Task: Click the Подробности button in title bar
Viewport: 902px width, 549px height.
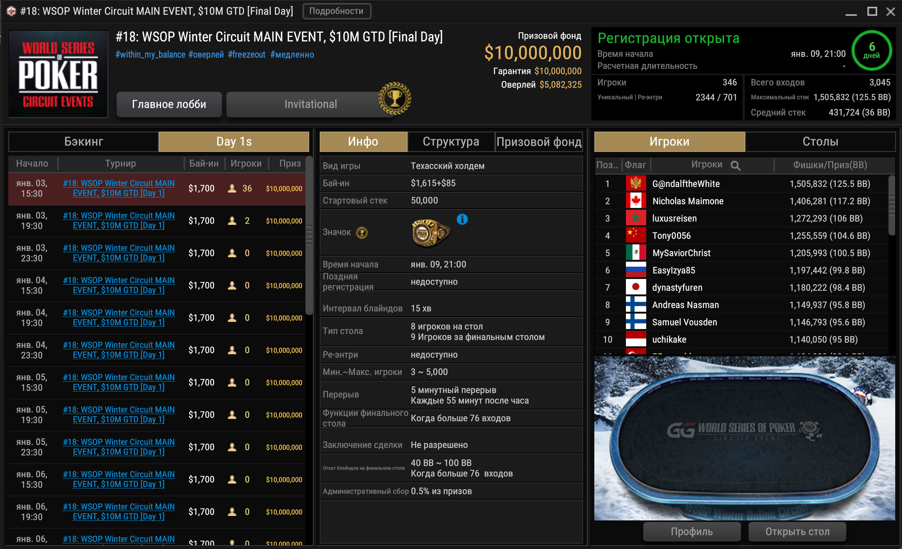Action: coord(336,11)
